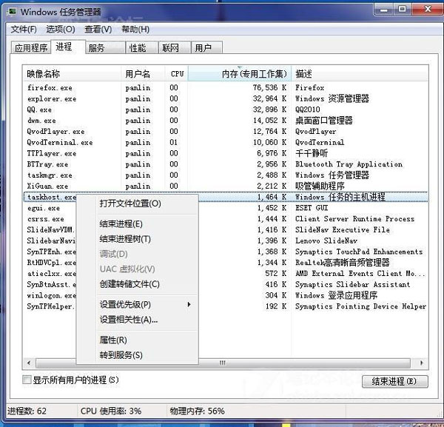
Task: Switch to the 用户 tab
Action: 203,48
